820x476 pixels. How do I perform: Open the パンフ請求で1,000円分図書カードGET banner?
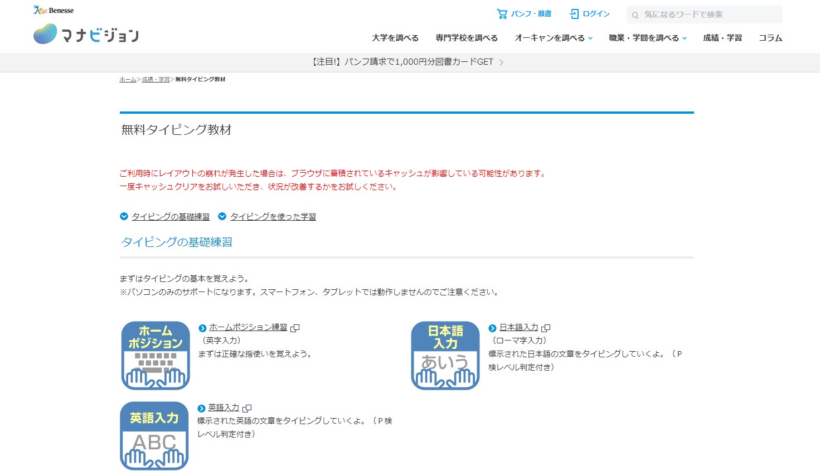coord(406,62)
